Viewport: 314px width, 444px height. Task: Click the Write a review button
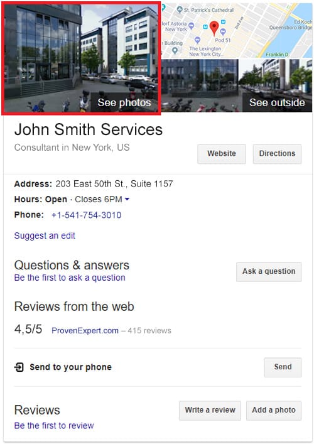point(210,410)
